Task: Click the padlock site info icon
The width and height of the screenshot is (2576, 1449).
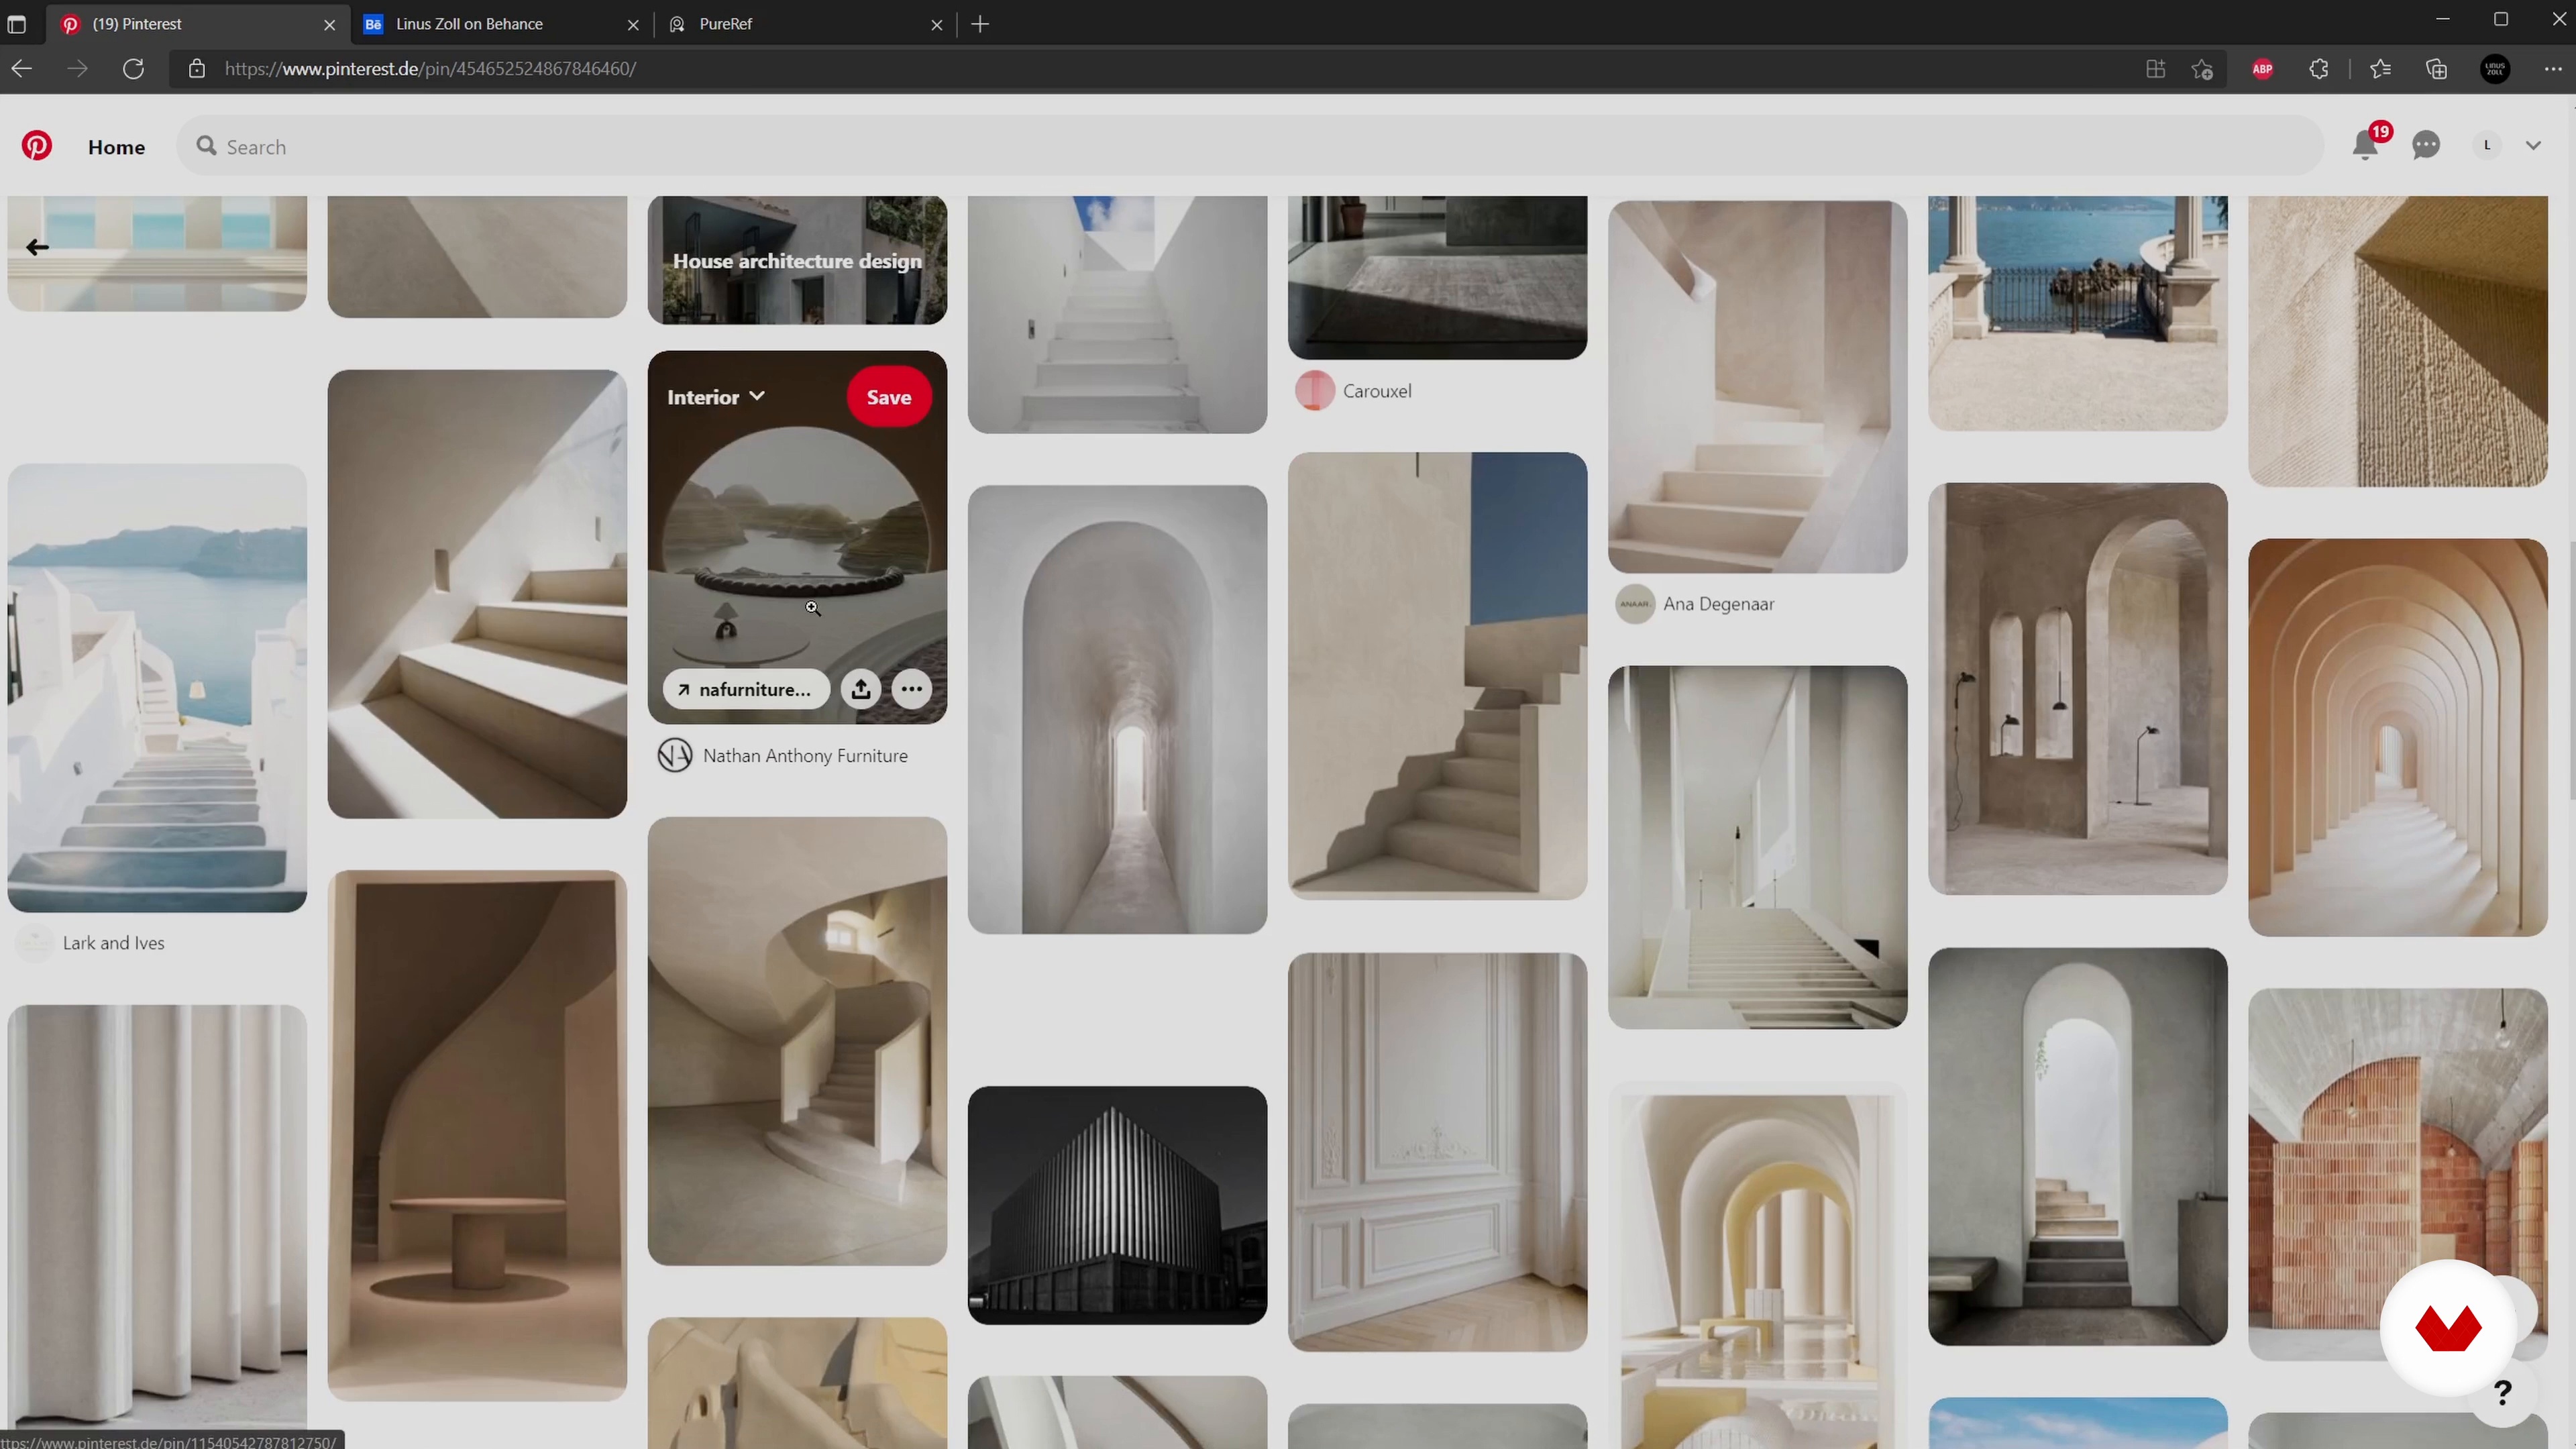Action: coord(197,69)
